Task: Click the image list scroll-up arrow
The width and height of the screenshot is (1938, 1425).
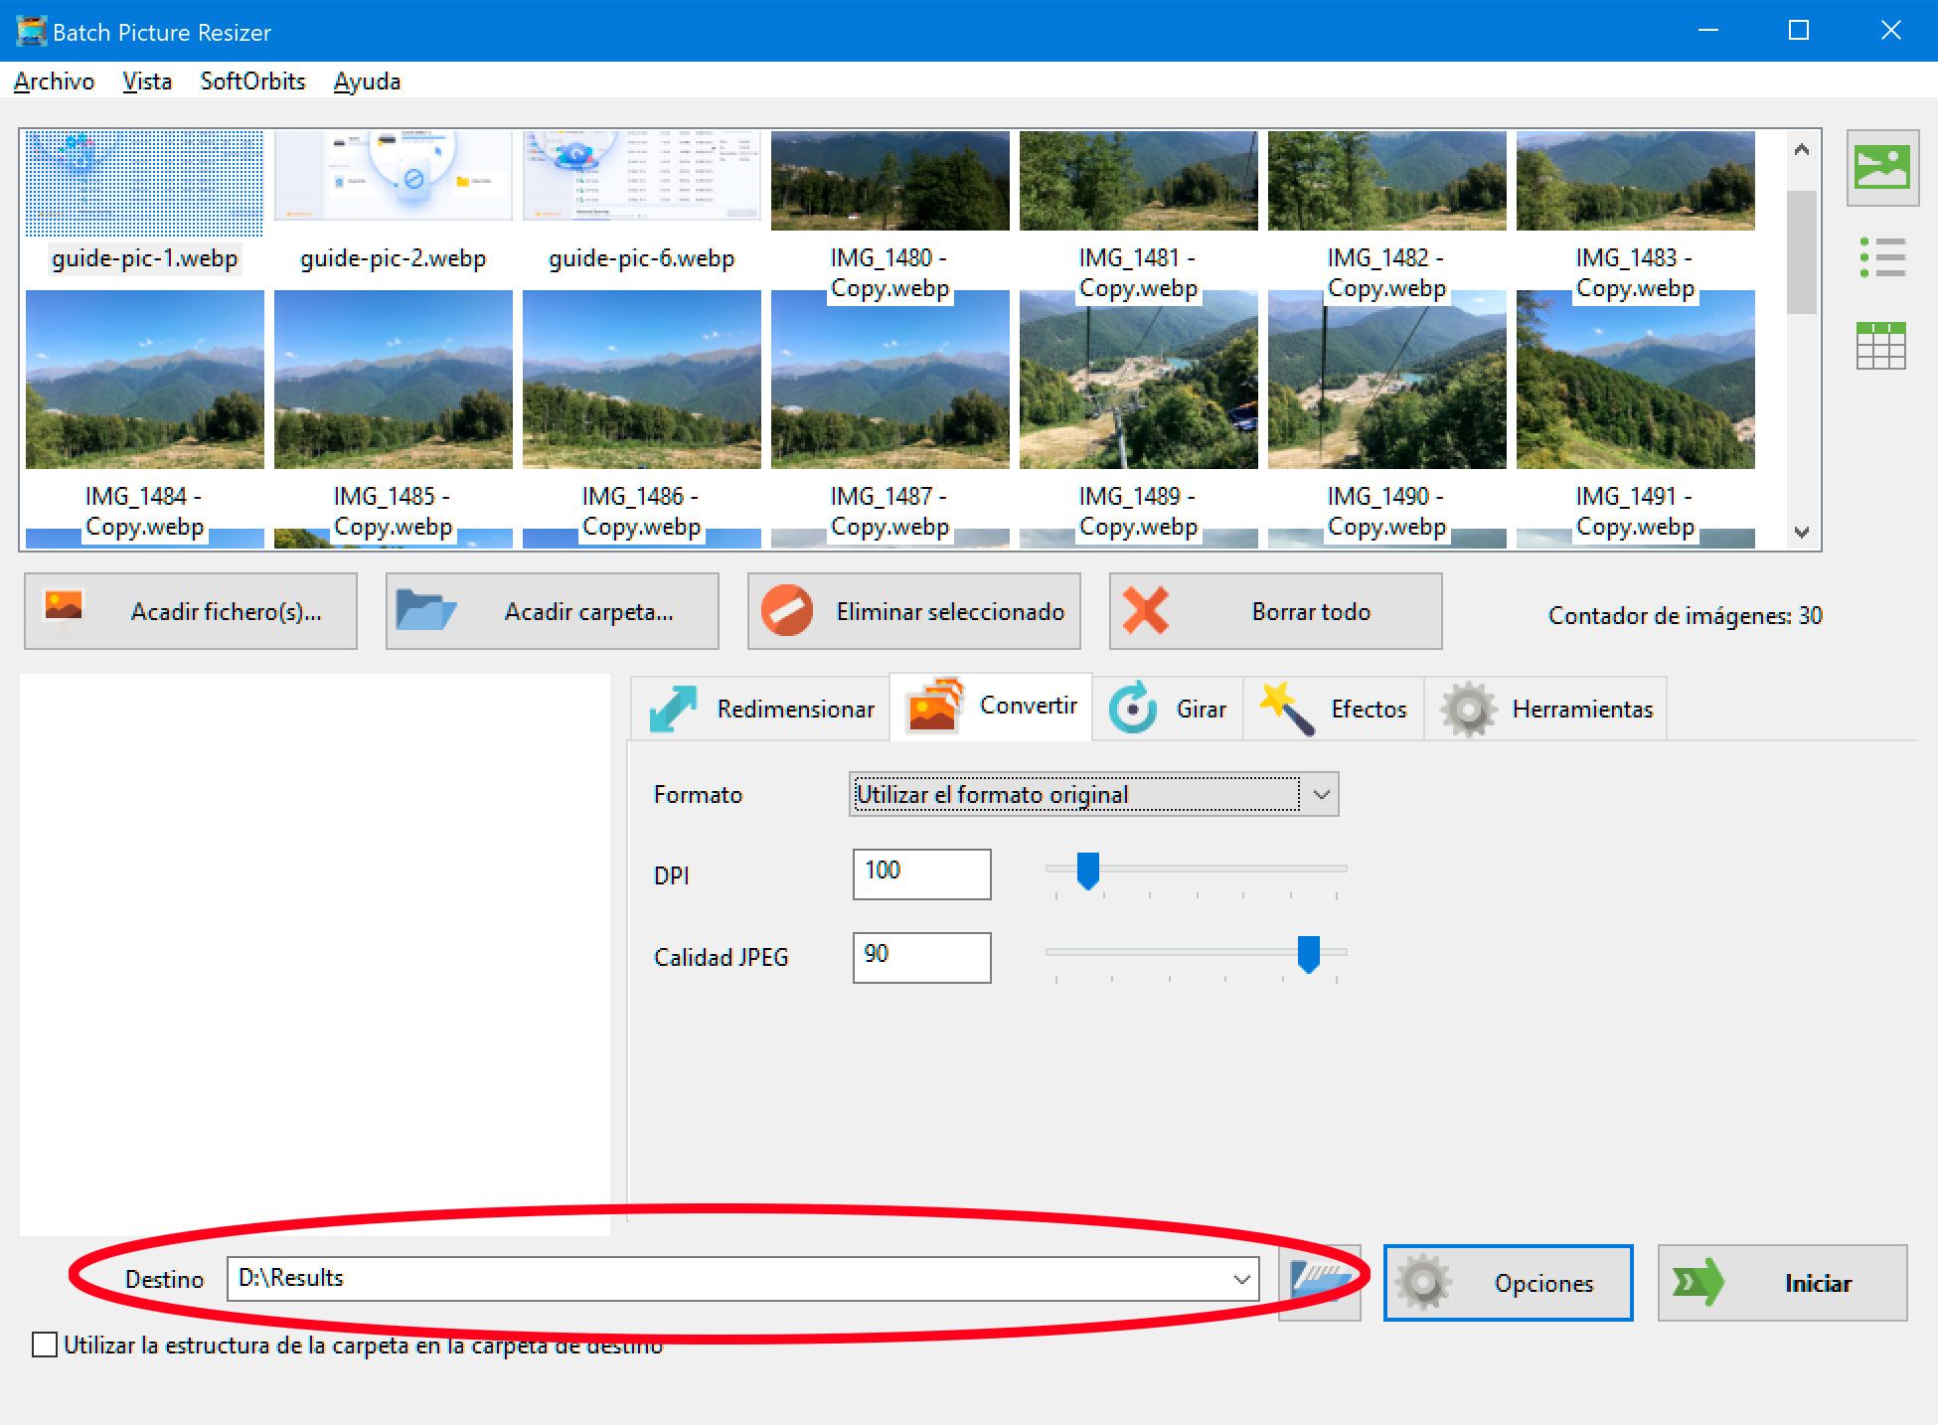Action: (1802, 149)
